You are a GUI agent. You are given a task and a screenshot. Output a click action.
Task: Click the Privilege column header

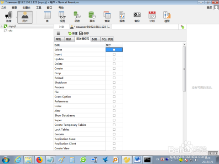(80, 45)
